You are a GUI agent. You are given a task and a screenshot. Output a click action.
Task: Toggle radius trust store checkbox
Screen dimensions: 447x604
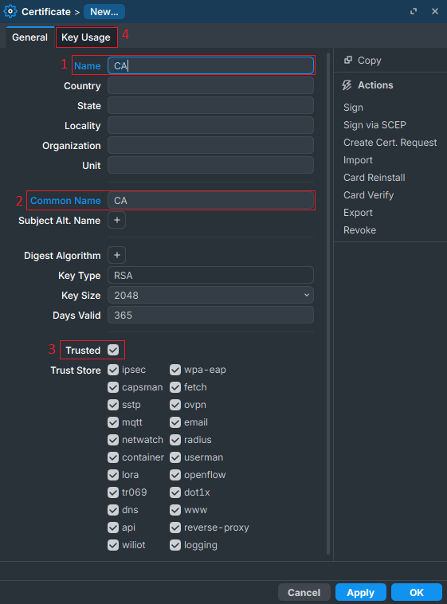[x=175, y=440]
